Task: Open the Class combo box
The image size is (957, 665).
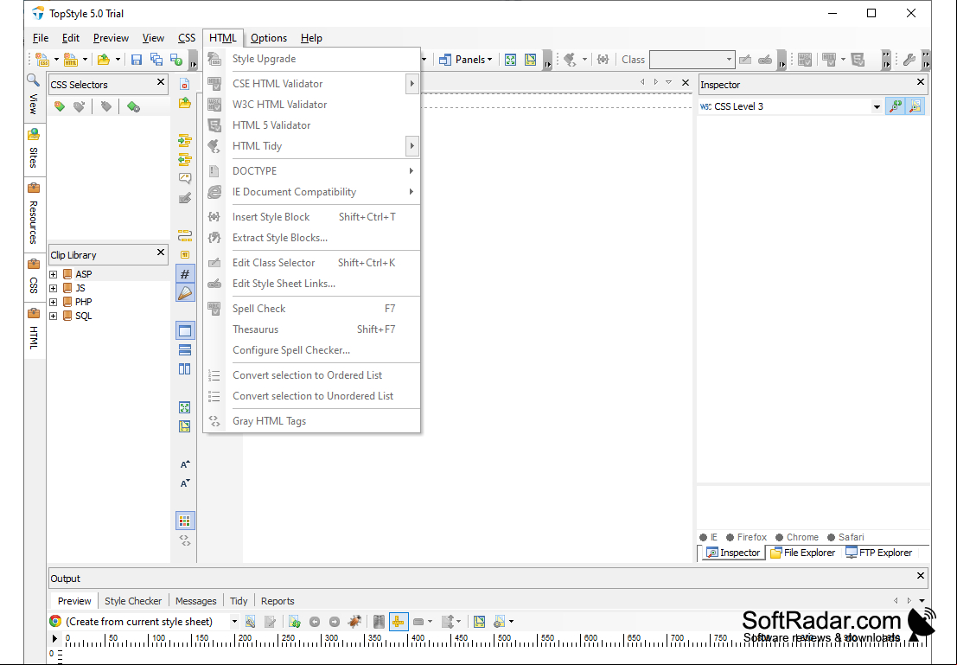Action: 692,59
